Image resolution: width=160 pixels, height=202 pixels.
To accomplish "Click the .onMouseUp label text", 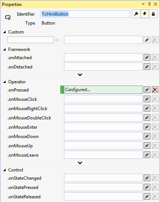I will click(20, 146).
